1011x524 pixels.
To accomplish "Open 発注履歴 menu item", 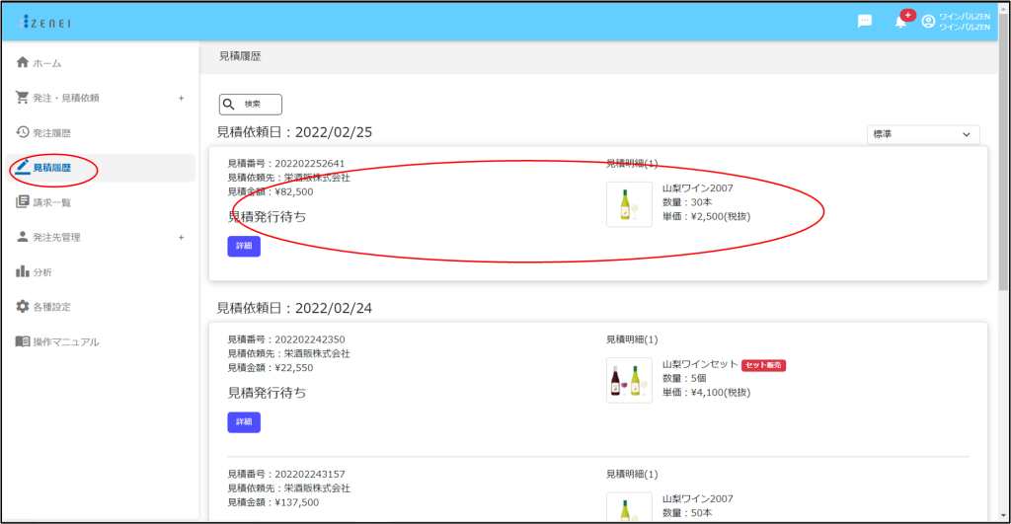I will (x=52, y=133).
